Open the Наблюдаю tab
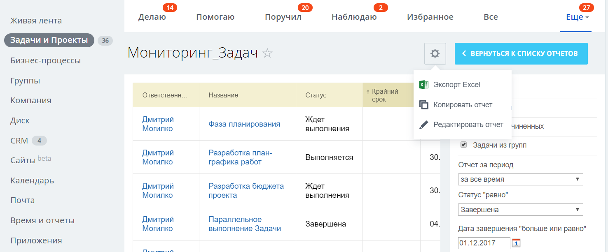Viewport: 608px width, 252px height. tap(354, 17)
